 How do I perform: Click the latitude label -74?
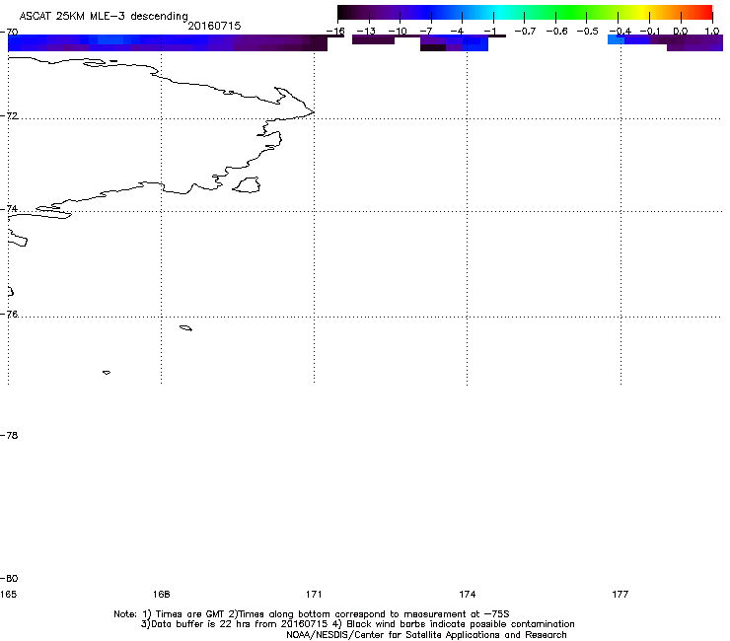point(9,208)
